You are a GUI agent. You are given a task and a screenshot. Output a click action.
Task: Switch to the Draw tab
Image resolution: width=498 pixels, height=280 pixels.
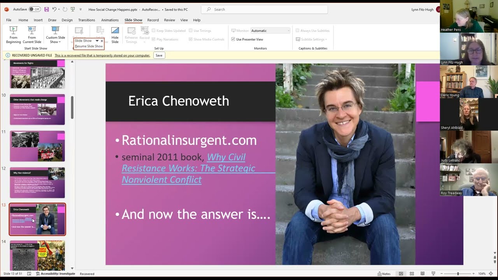[52, 20]
